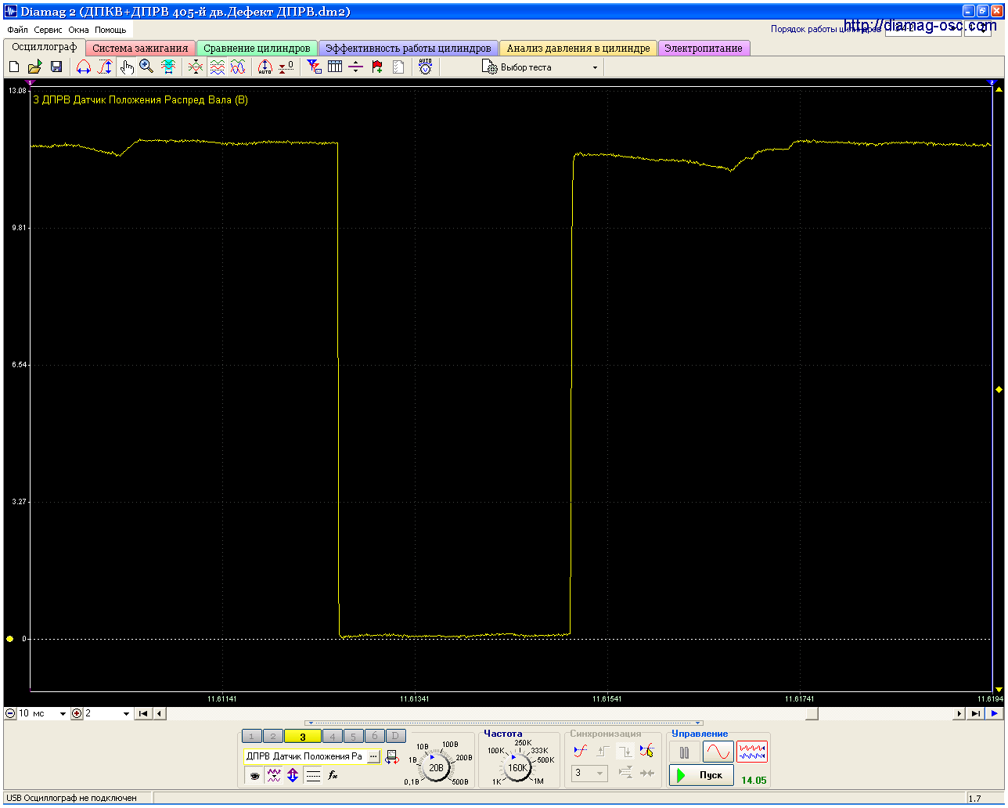Viewport: 1008px width, 808px height.
Task: Select digital channel D button
Action: tap(396, 736)
